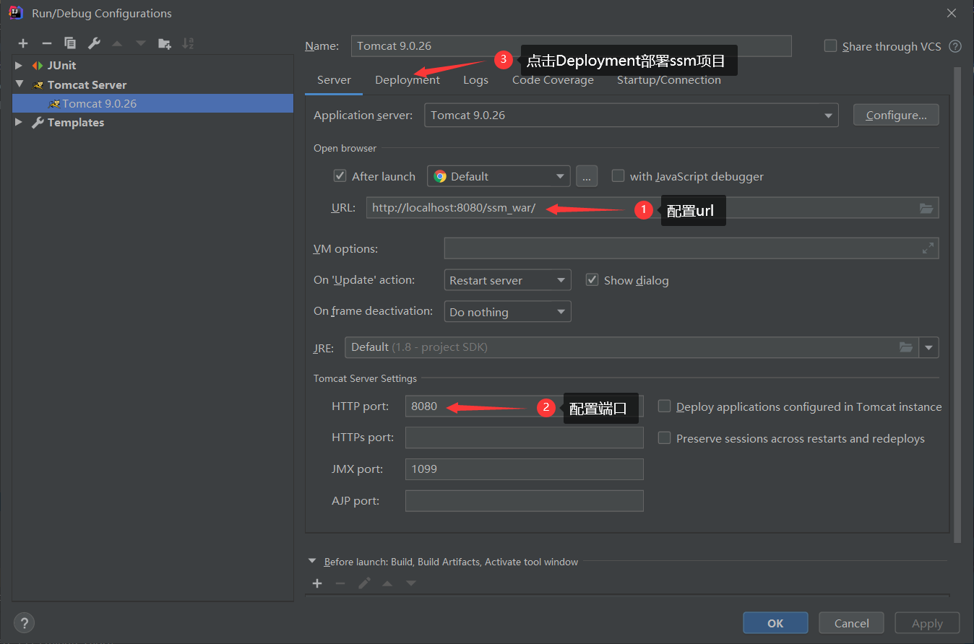Image resolution: width=974 pixels, height=644 pixels.
Task: Open the edit defaults wrench icon
Action: pos(94,43)
